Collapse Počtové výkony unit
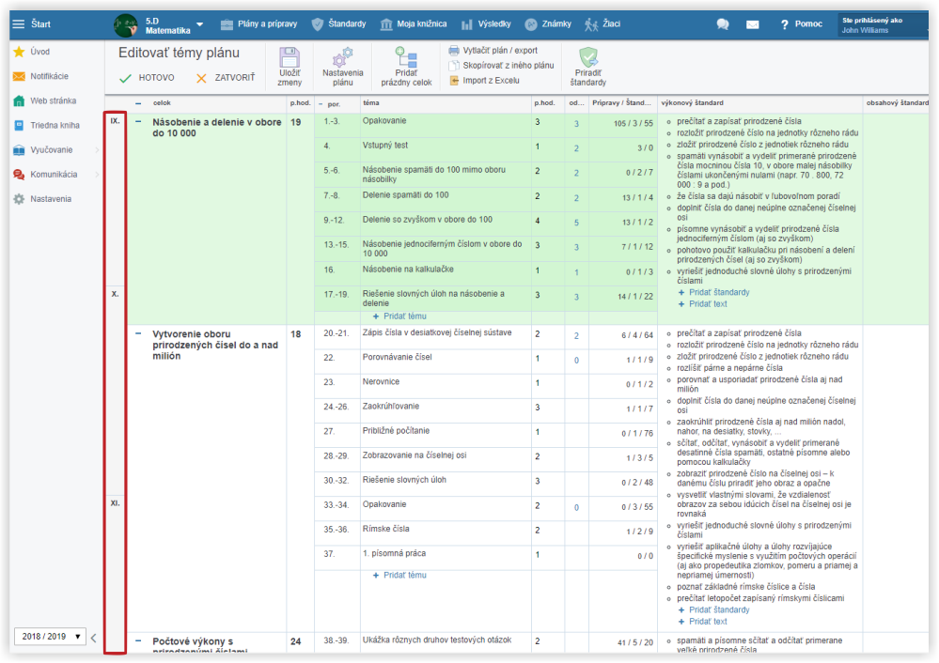Image resolution: width=939 pixels, height=663 pixels. pyautogui.click(x=138, y=640)
